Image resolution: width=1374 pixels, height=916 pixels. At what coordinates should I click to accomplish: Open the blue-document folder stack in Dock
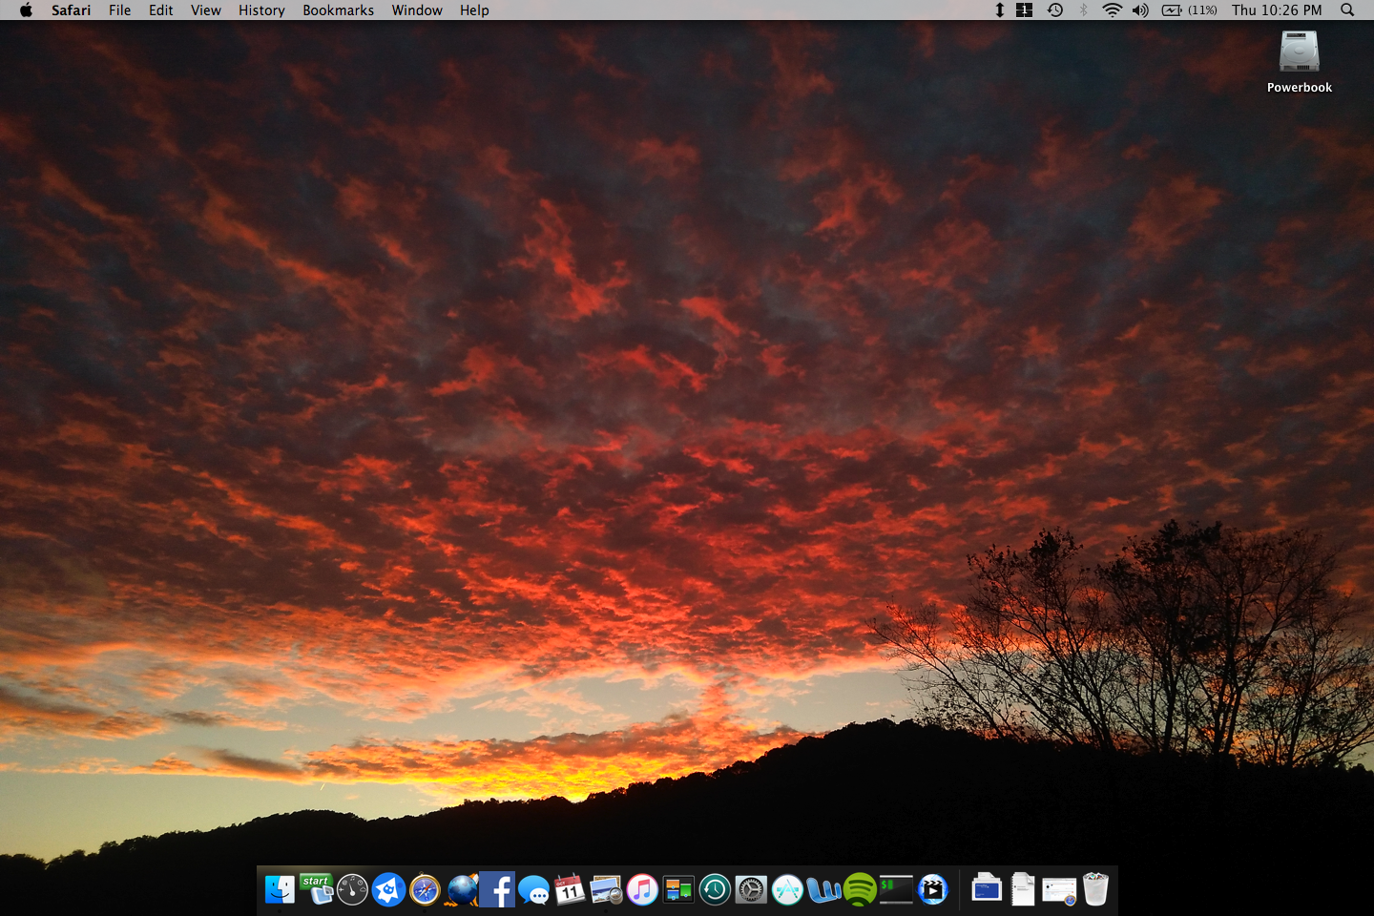coord(987,889)
